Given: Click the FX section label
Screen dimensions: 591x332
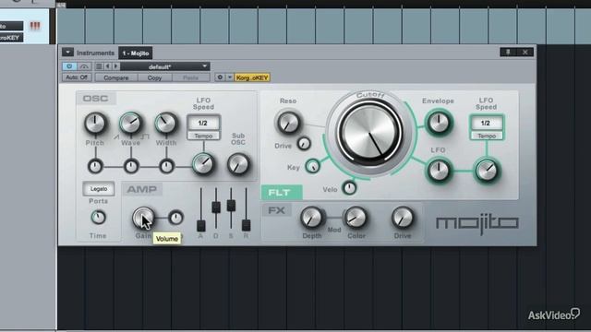Looking at the screenshot, I should 277,210.
